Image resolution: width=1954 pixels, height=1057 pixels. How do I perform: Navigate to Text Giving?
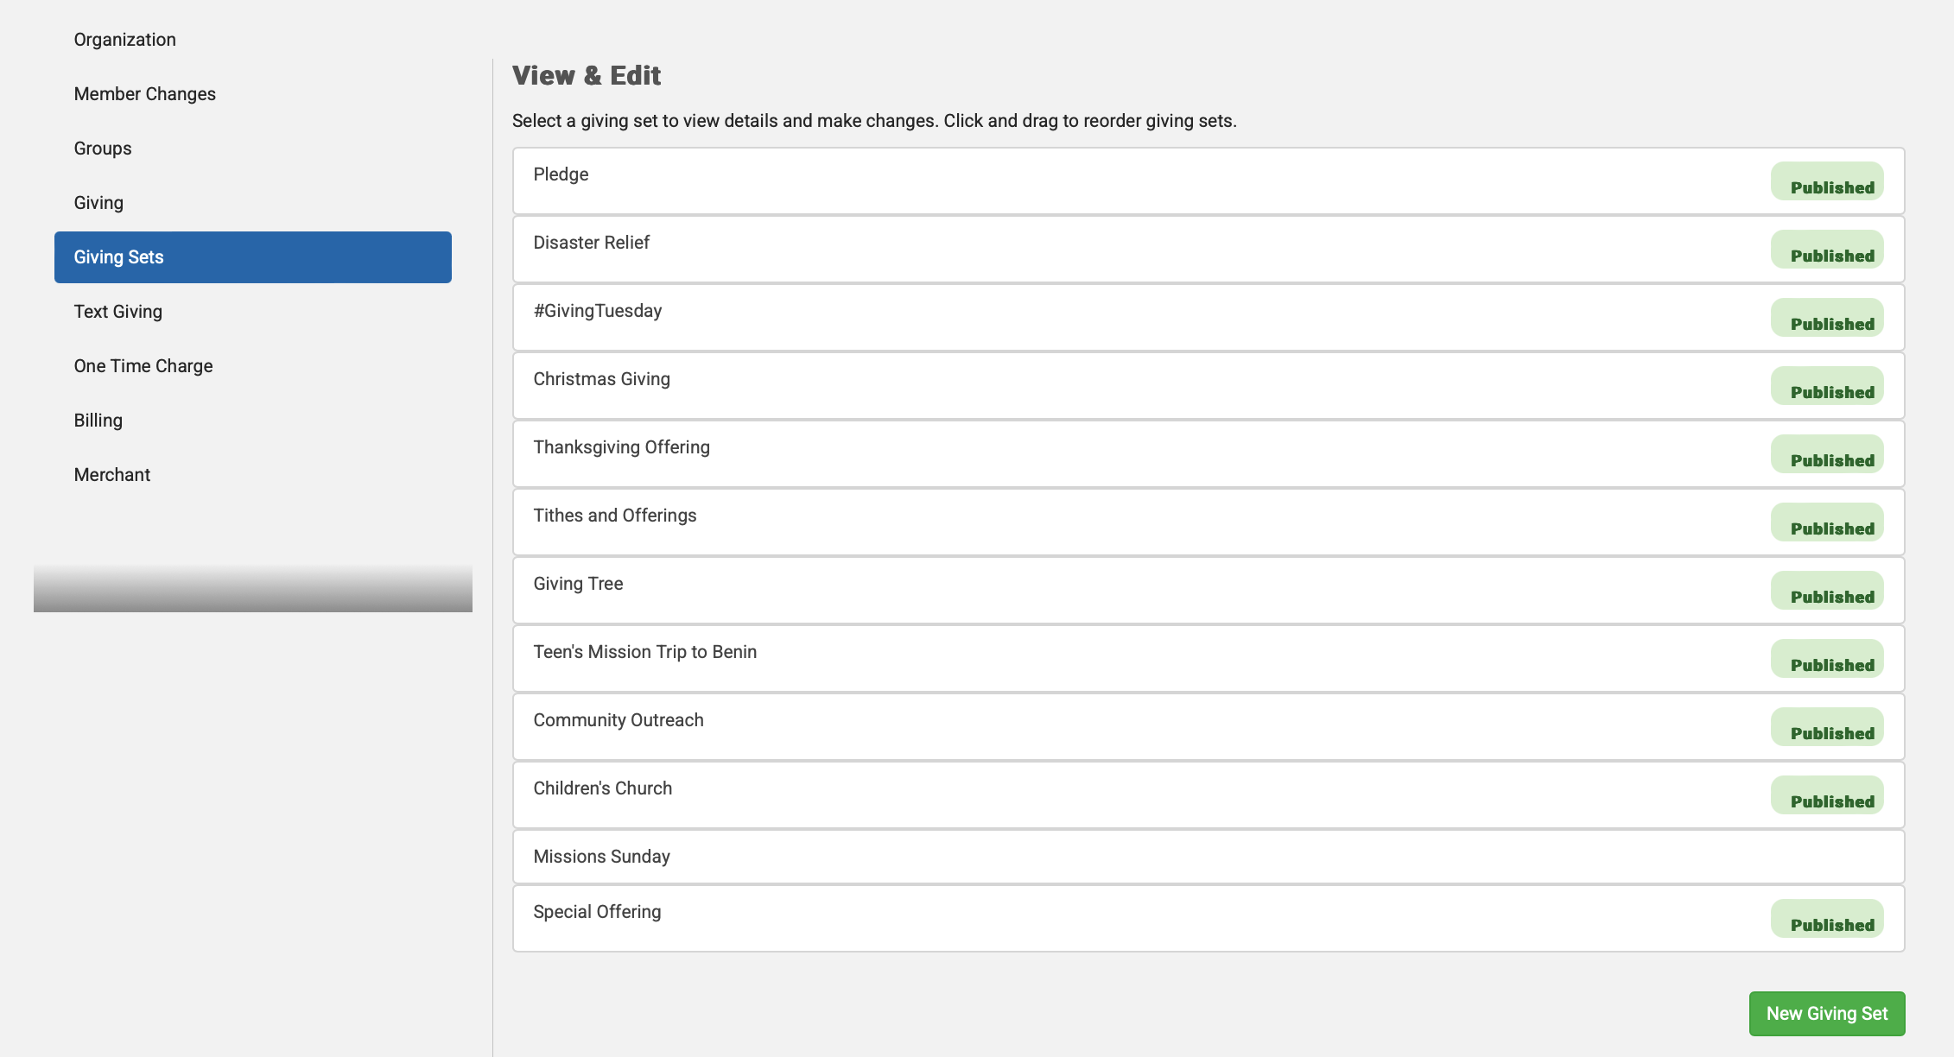point(117,312)
